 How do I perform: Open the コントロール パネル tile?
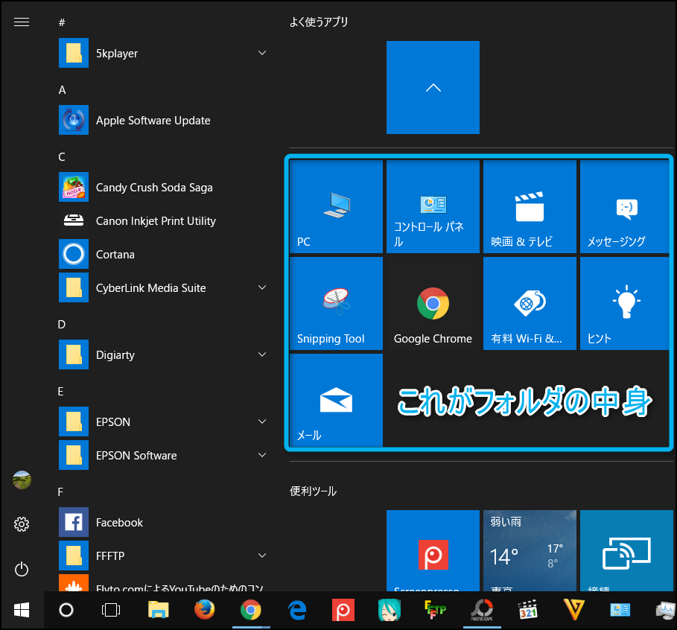(433, 206)
